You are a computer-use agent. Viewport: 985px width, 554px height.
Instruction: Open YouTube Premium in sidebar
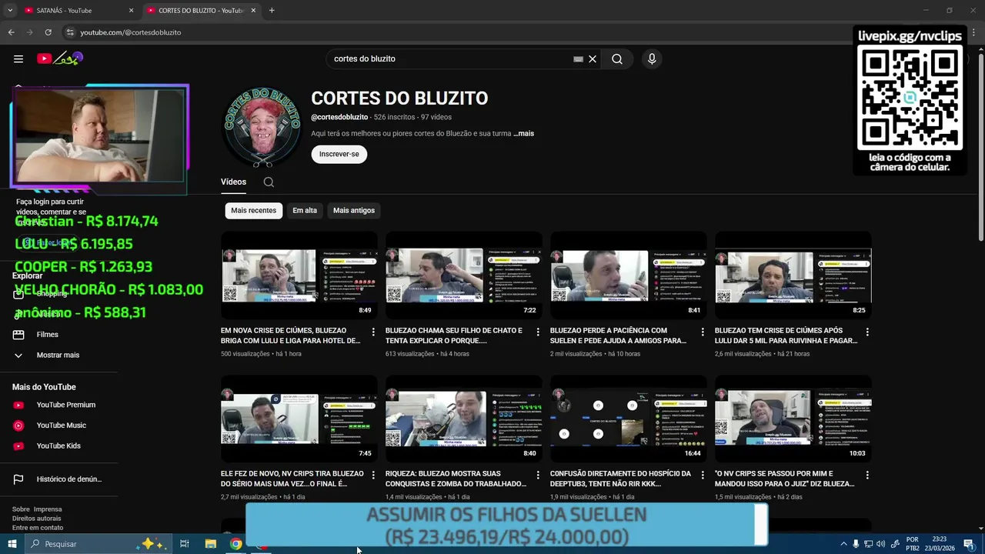[x=59, y=405]
